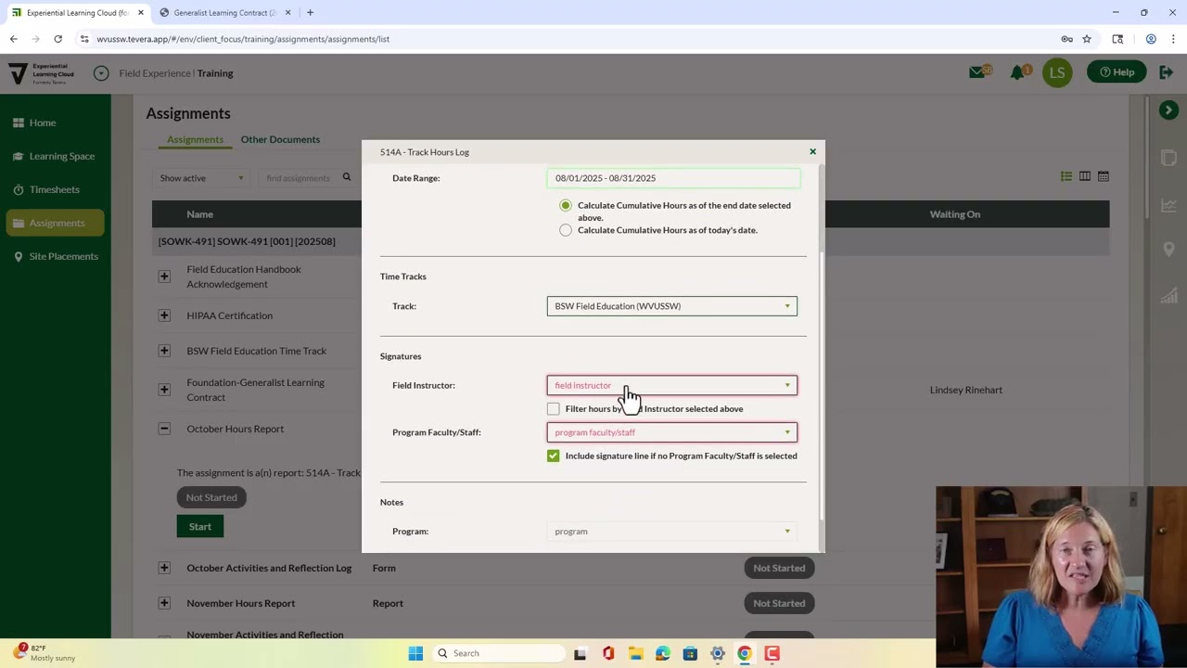Image resolution: width=1187 pixels, height=668 pixels.
Task: Click the Help button
Action: point(1117,72)
